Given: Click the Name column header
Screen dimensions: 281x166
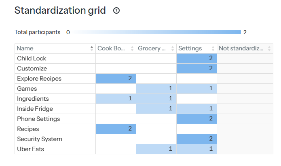Looking at the screenshot, I should [x=25, y=48].
